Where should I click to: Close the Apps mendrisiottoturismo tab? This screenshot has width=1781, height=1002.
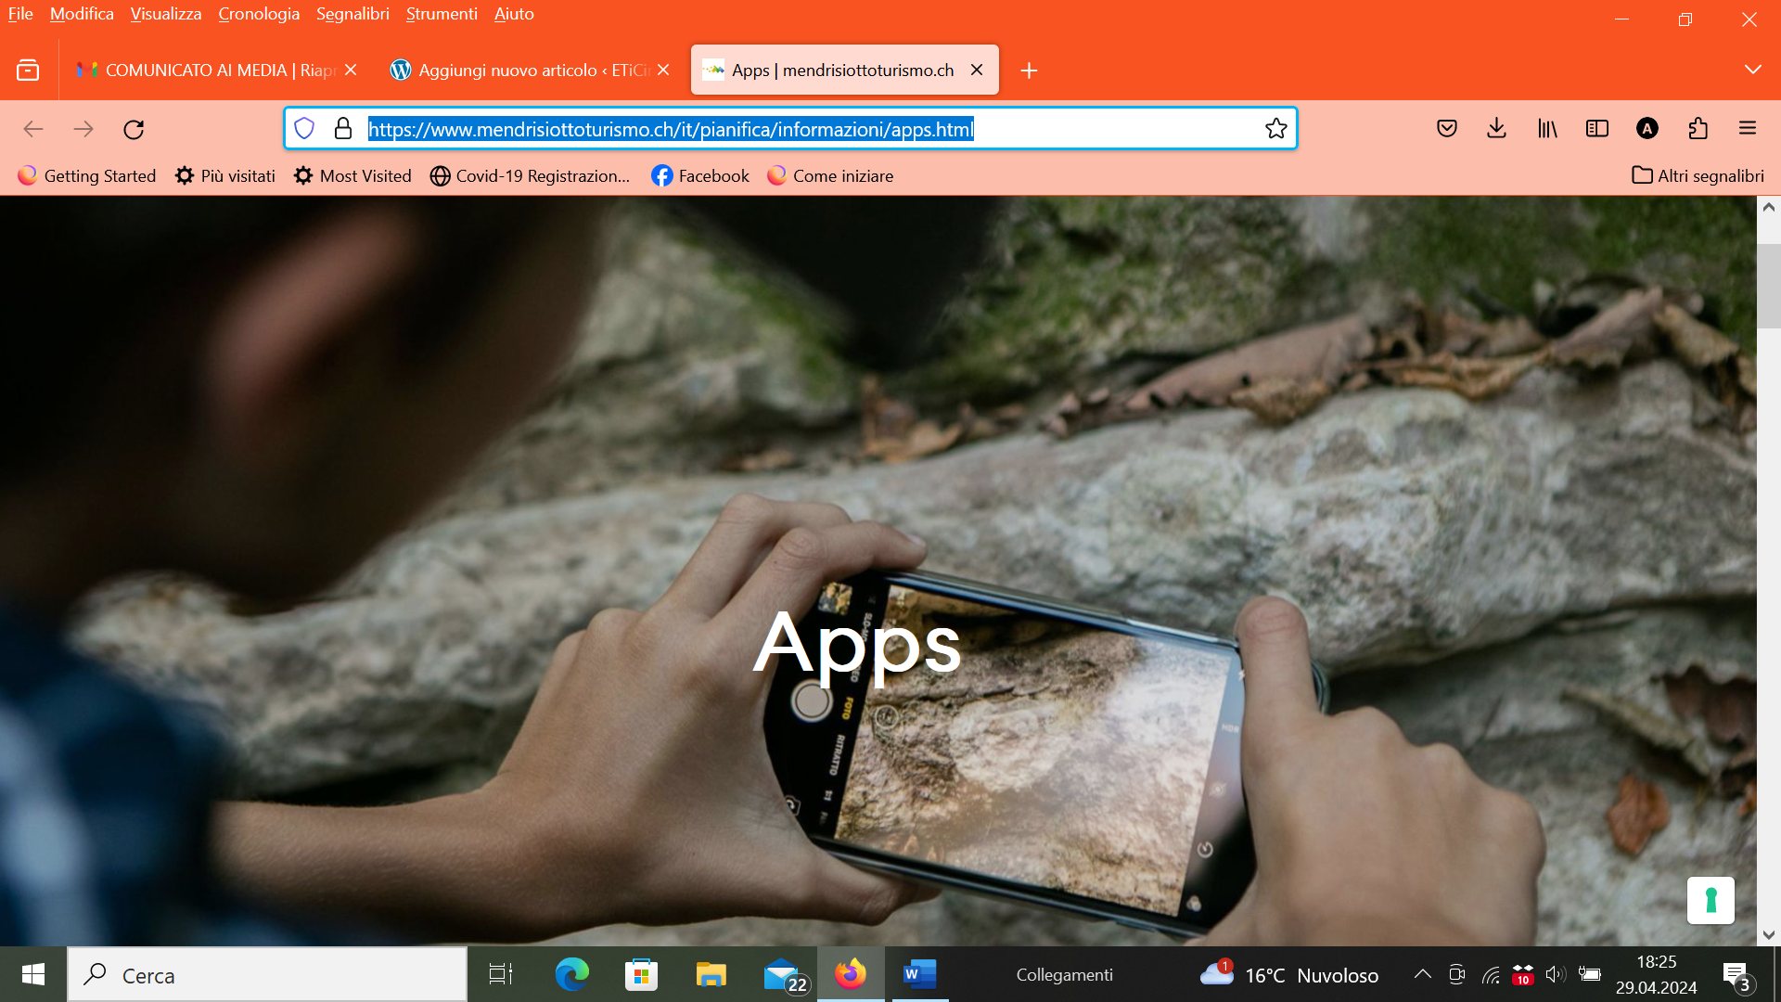977,70
